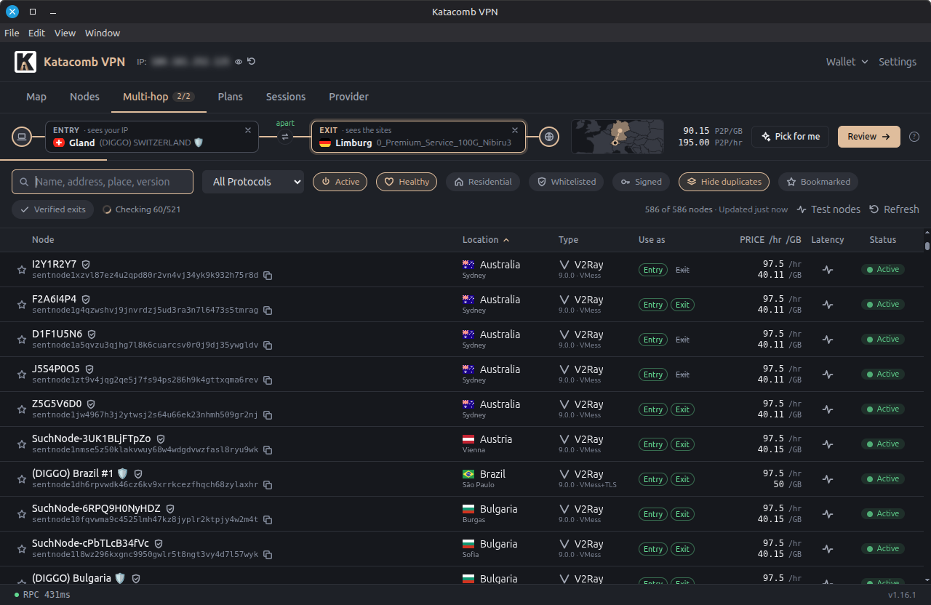
Task: Switch to the Nodes tab
Action: [84, 97]
